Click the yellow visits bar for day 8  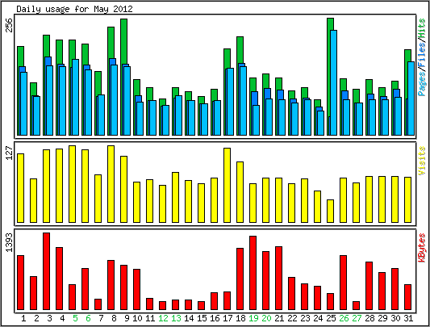111,184
